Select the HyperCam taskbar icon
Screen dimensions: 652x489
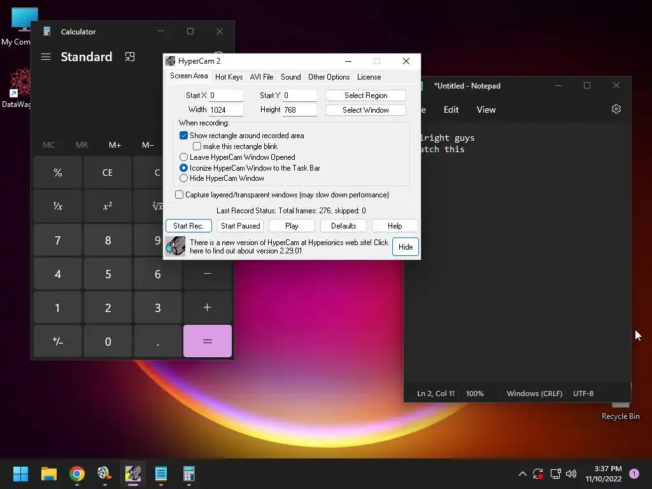(x=133, y=474)
